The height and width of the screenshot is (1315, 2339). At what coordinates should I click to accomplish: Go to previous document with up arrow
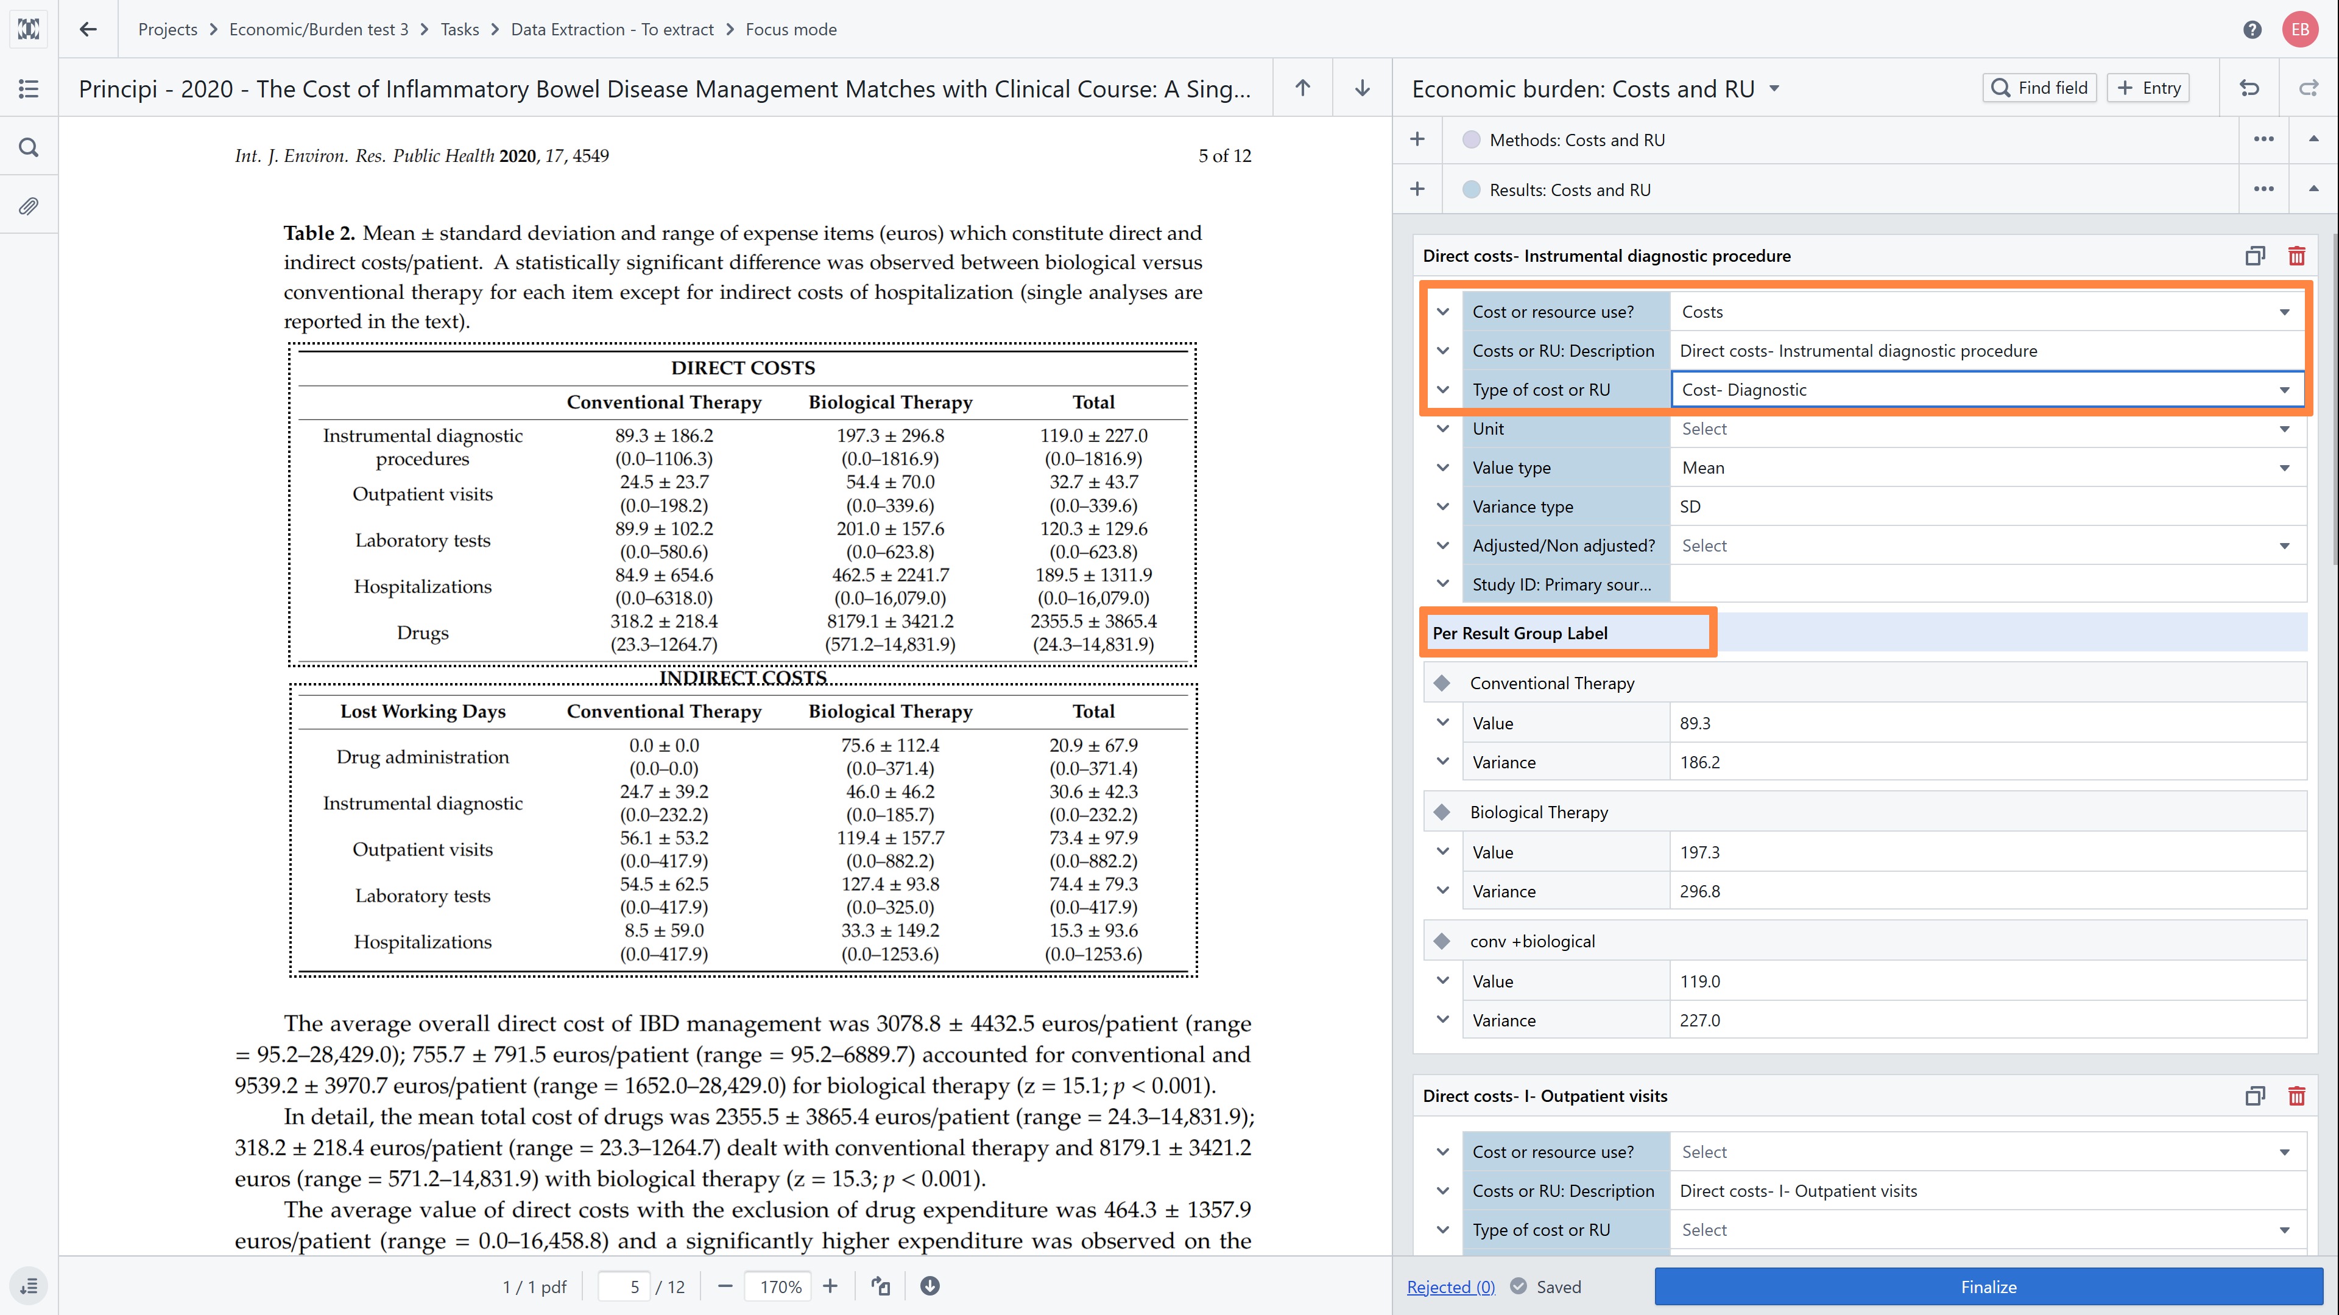pos(1303,88)
